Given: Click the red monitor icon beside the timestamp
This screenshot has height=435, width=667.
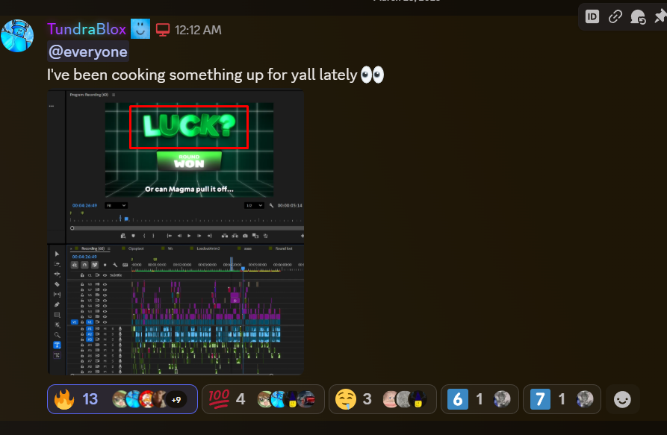Looking at the screenshot, I should click(x=163, y=30).
